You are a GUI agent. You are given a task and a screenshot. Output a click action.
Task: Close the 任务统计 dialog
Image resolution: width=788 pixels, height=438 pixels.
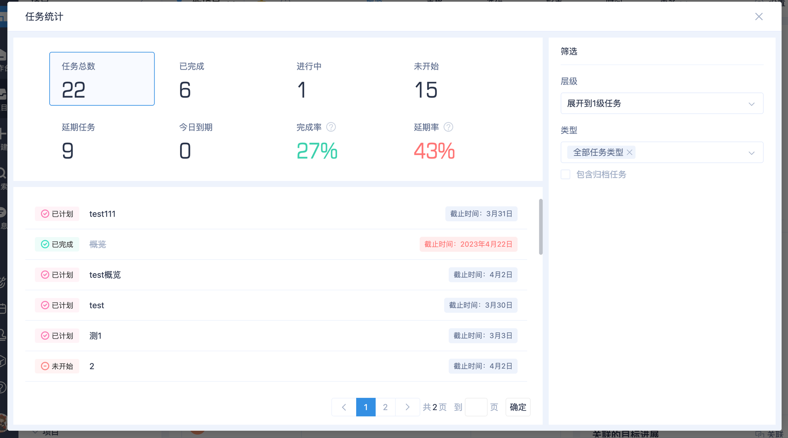point(759,17)
